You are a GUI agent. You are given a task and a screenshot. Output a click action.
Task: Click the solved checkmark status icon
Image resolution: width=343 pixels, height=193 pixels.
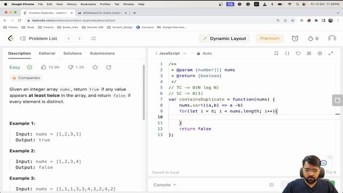(x=29, y=67)
